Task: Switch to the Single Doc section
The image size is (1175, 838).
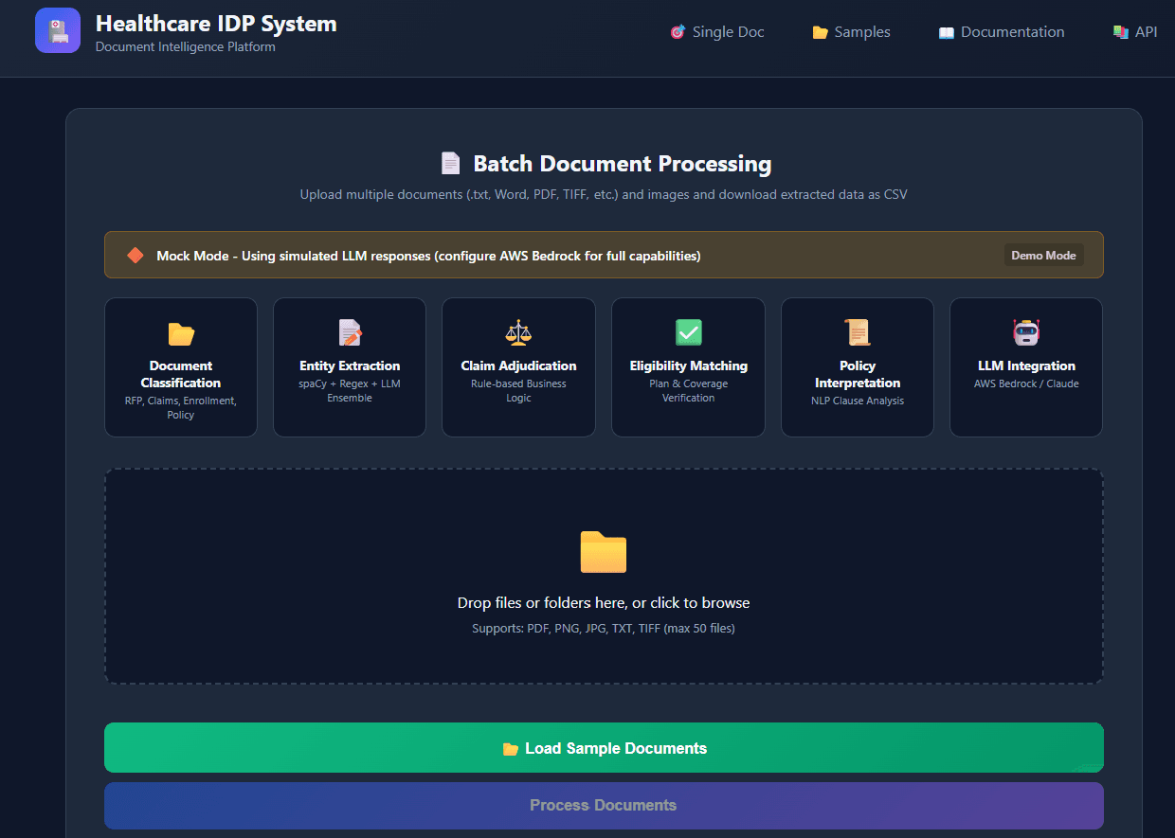Action: click(717, 31)
